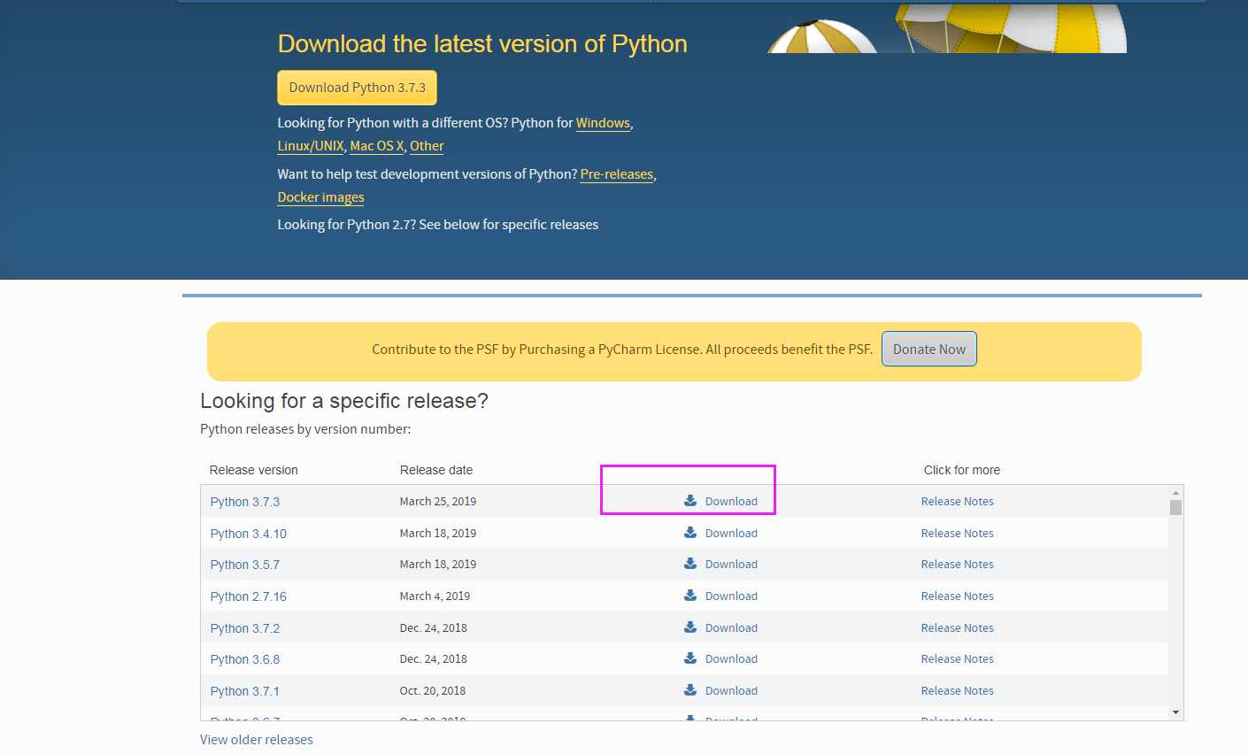
Task: Open the Python 3.5.7 release version link
Action: [245, 565]
